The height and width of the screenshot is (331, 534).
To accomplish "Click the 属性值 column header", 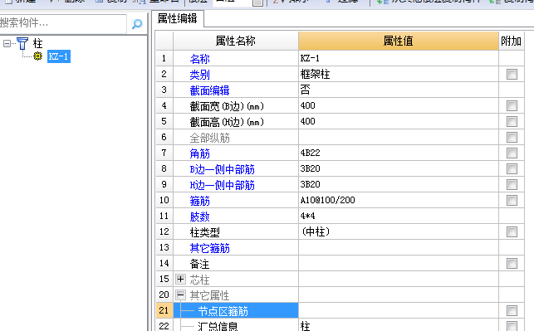I will 399,41.
